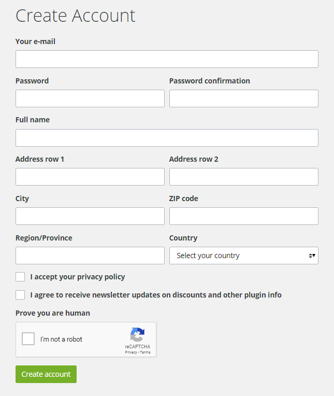Screen dimensions: 334x396
Task: Select the City input box
Action: [x=90, y=216]
